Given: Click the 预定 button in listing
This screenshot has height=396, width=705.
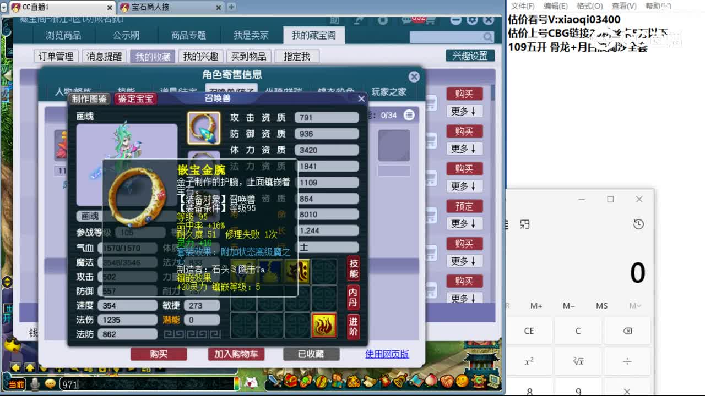Looking at the screenshot, I should pos(464,206).
